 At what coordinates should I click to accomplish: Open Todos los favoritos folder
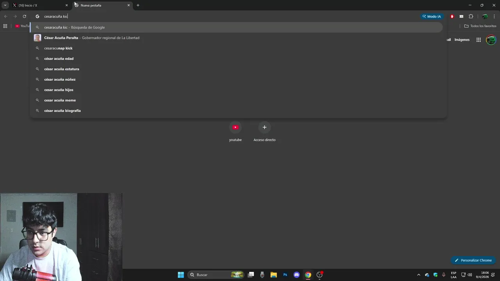tap(480, 26)
